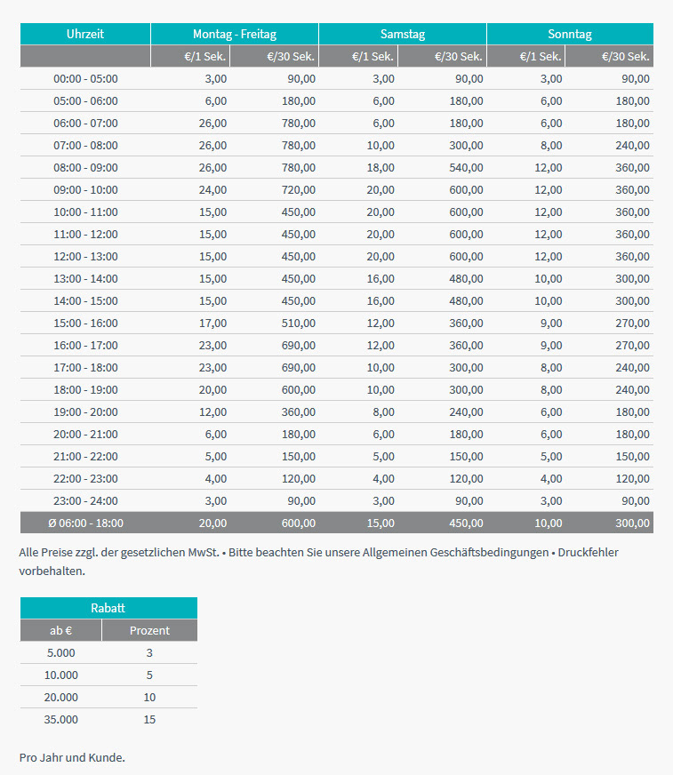The image size is (673, 775).
Task: Click the 540,00 Saturday price cell
Action: coord(467,168)
